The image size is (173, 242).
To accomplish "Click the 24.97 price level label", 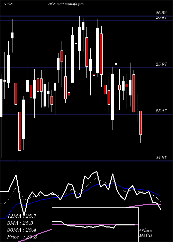I will 161,158.
